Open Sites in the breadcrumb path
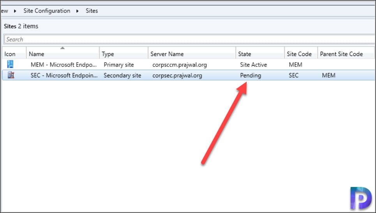This screenshot has width=376, height=213. click(x=92, y=11)
